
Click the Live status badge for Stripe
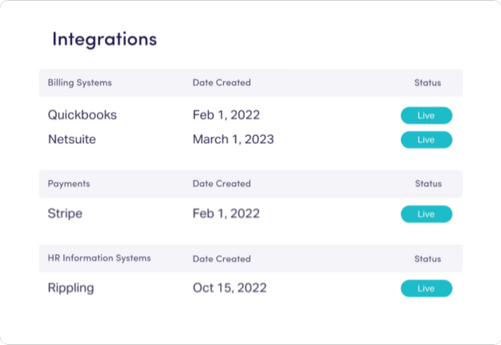point(426,214)
